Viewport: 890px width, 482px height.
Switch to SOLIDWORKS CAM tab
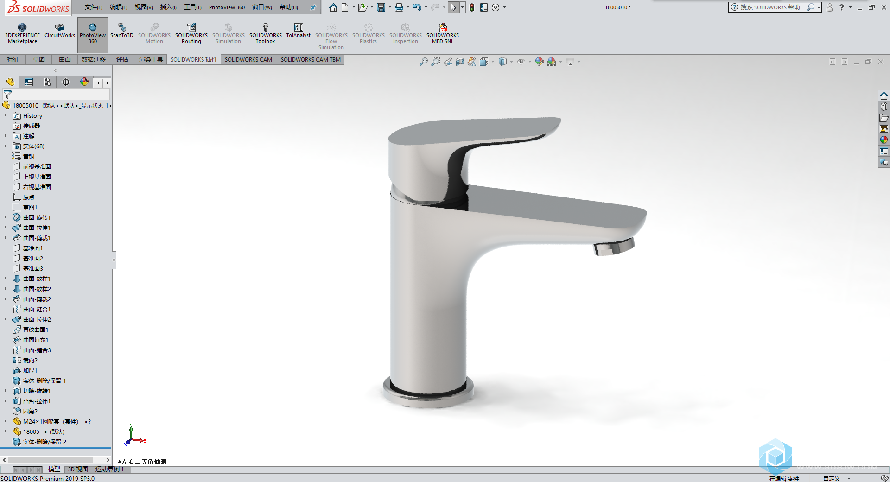pos(248,59)
